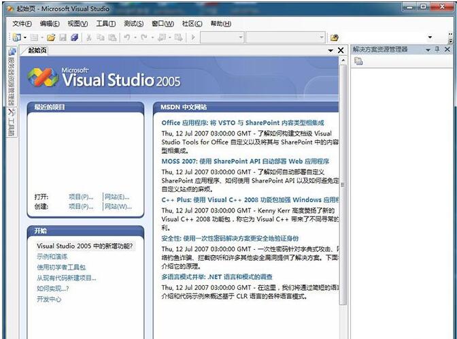The height and width of the screenshot is (339, 457).
Task: Open the solution configurations combo box
Action: (222, 37)
